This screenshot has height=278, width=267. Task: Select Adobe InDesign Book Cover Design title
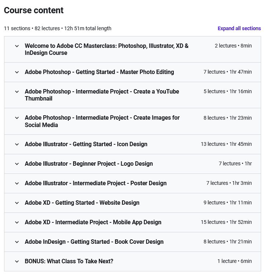coord(94,242)
